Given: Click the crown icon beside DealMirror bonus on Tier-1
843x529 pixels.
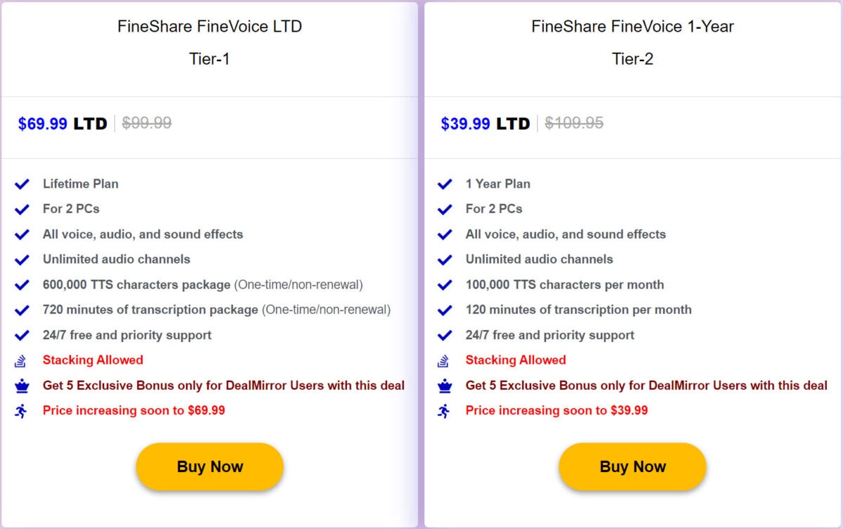Looking at the screenshot, I should [22, 385].
